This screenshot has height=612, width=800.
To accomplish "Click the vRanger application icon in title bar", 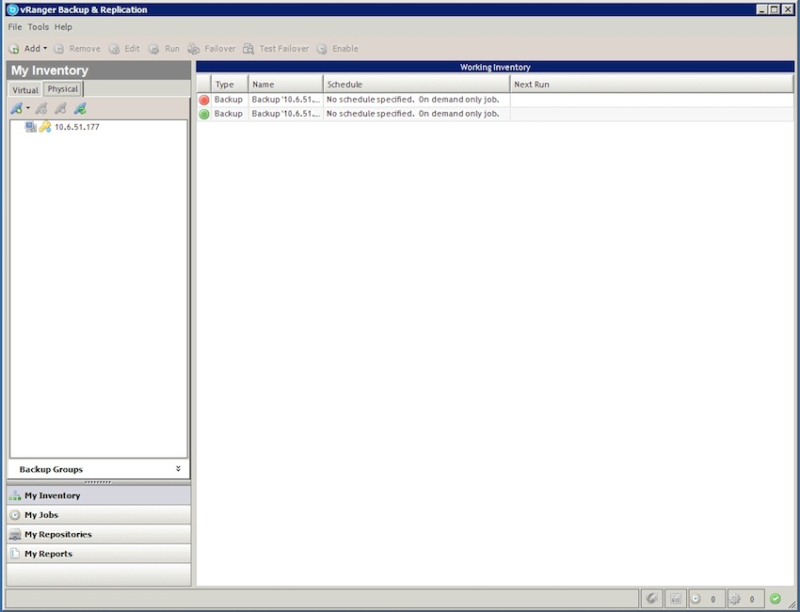I will tap(12, 9).
